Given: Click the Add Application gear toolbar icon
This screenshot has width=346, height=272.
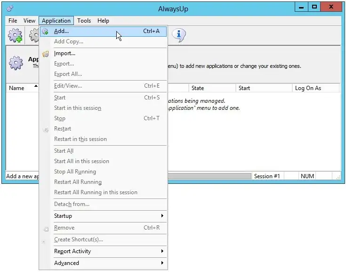Looking at the screenshot, I should pos(16,35).
